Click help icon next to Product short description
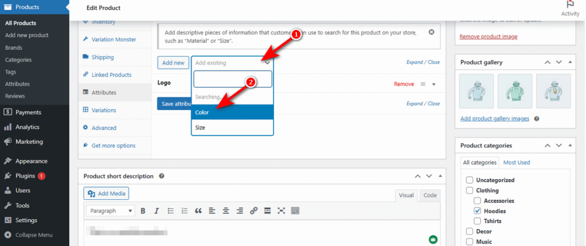 coord(161,176)
